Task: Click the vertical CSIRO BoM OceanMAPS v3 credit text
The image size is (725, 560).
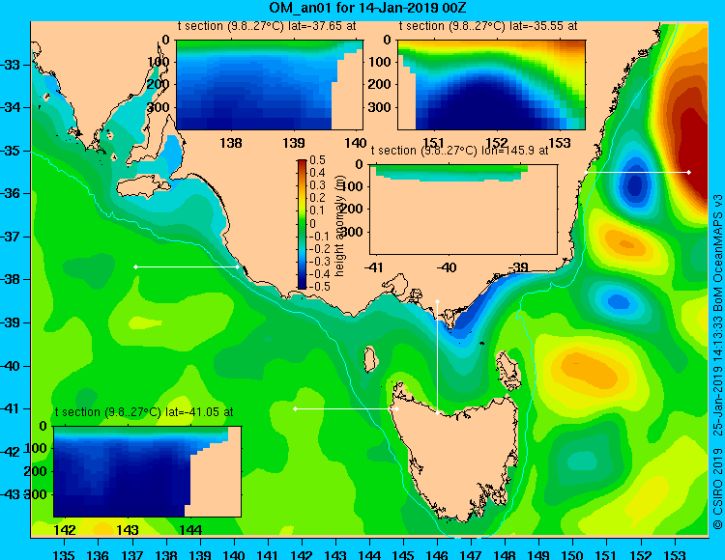Action: (717, 361)
